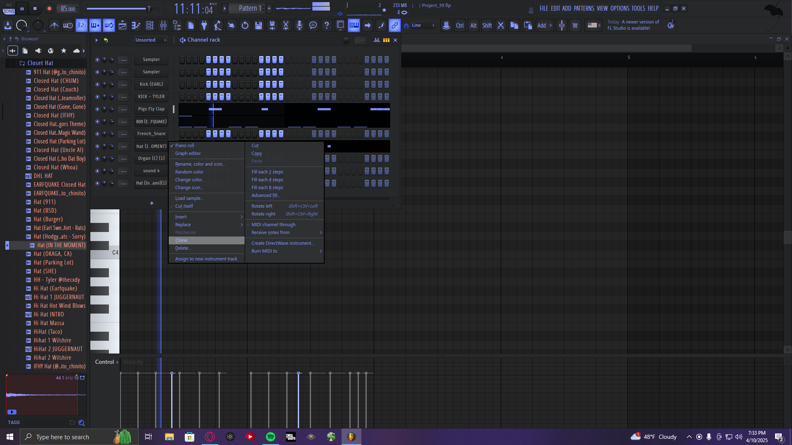Toggle graph editor in Channel rack

point(377,40)
